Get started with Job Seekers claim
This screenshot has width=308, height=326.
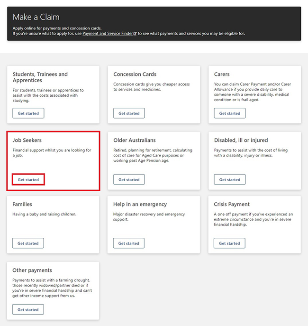tap(28, 179)
